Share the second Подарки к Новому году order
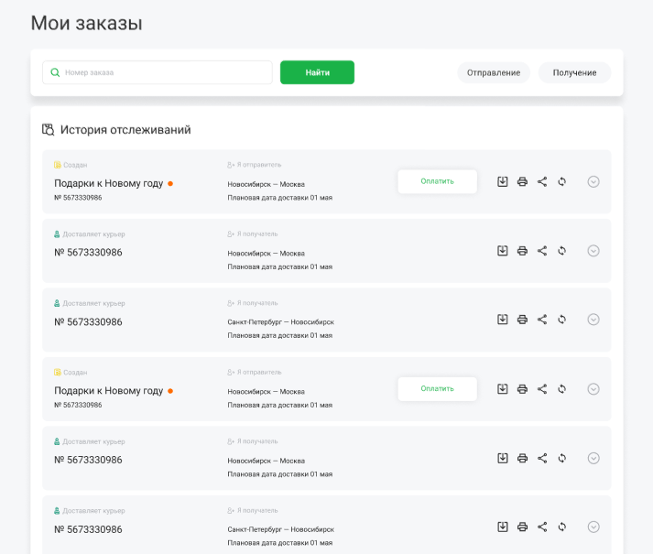This screenshot has width=653, height=554. (542, 389)
